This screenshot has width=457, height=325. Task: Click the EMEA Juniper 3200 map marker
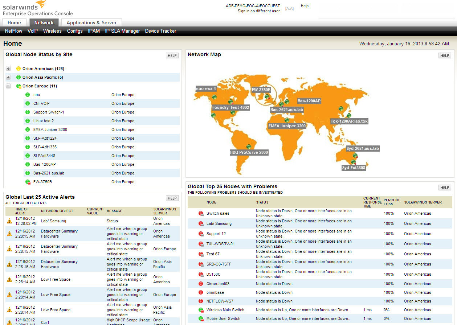[x=287, y=120]
